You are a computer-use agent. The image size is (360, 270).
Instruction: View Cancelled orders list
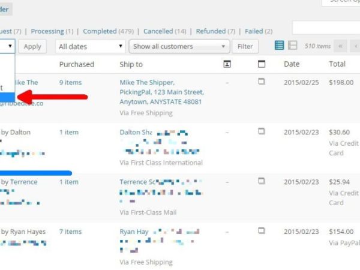click(158, 31)
